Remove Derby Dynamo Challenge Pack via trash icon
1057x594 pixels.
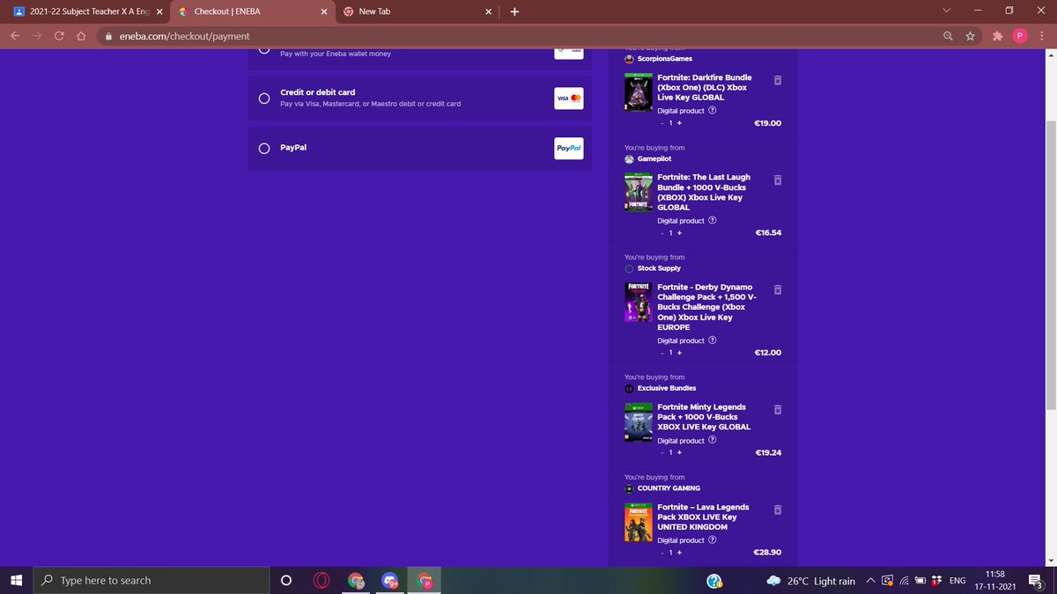[x=777, y=290]
